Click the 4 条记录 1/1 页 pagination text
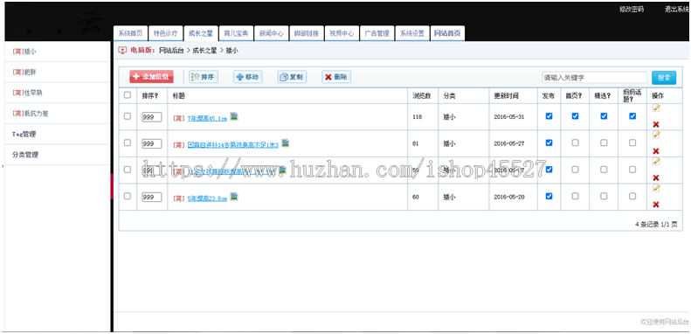Viewport: 691px width, 334px height. coord(656,224)
